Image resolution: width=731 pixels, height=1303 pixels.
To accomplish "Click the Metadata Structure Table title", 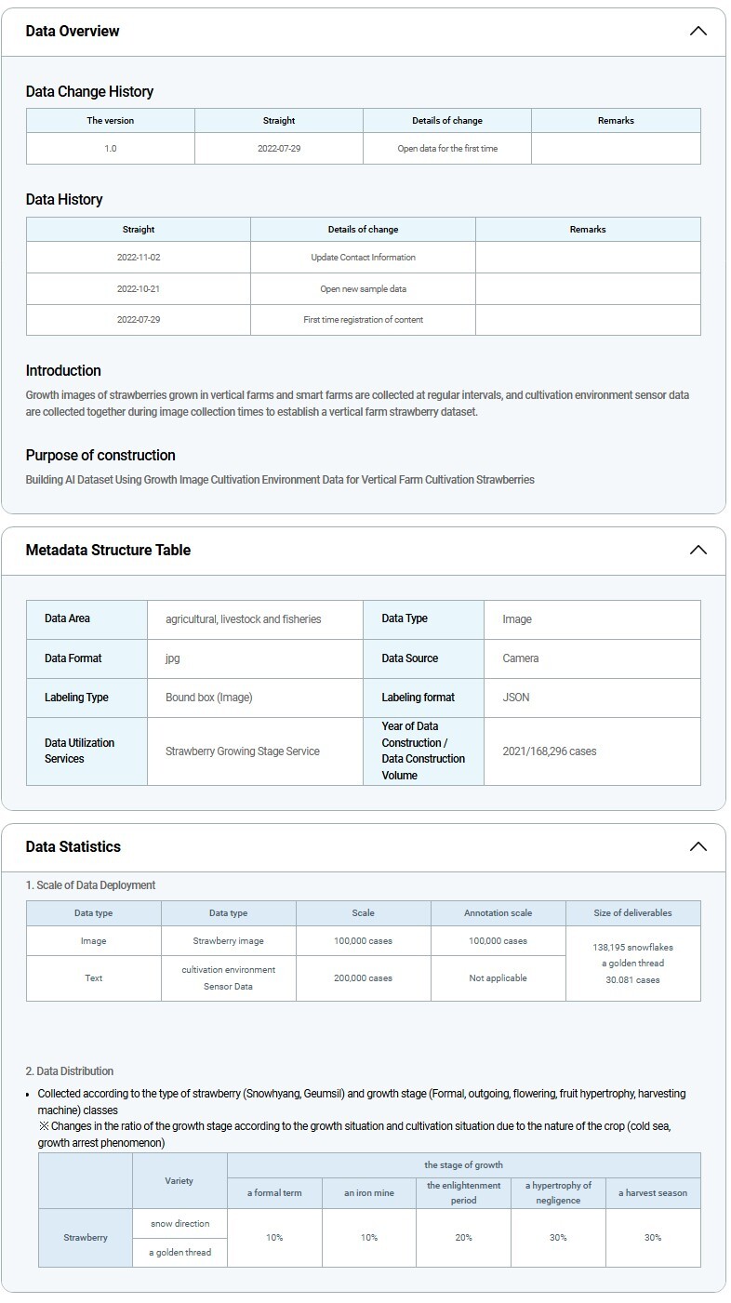I will 108,550.
